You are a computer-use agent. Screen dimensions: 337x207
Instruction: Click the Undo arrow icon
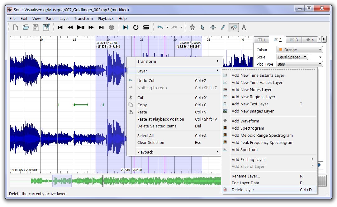160,27
